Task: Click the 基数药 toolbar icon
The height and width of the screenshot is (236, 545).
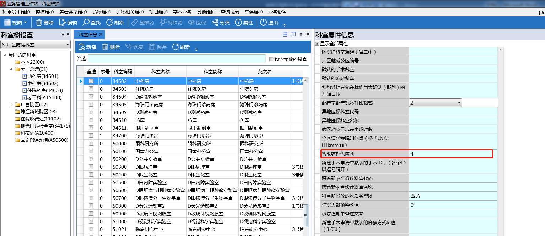Action: pyautogui.click(x=135, y=22)
